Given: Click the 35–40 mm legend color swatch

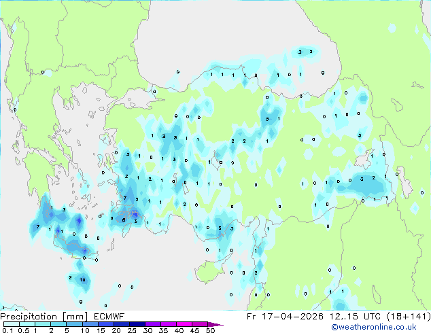Looking at the screenshot, I should point(168,324).
